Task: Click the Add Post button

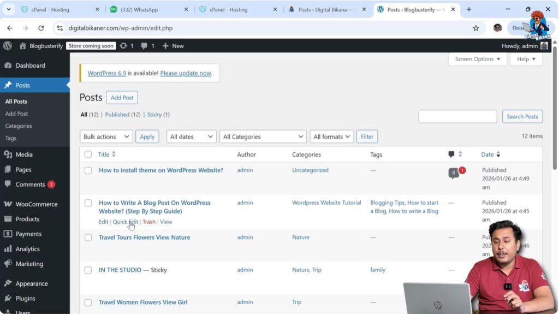Action: [x=122, y=97]
